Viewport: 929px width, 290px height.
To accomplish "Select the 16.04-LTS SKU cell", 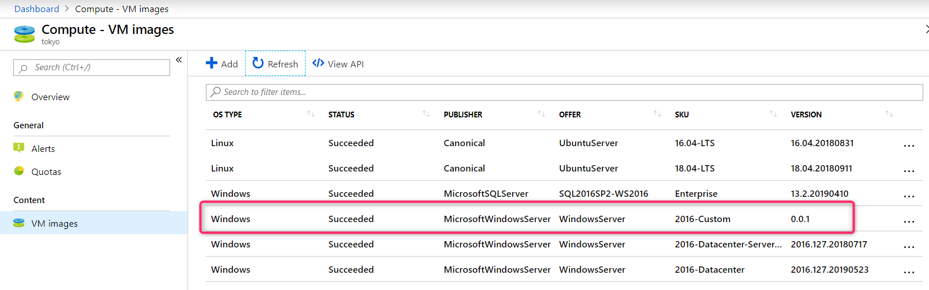I will pos(695,143).
